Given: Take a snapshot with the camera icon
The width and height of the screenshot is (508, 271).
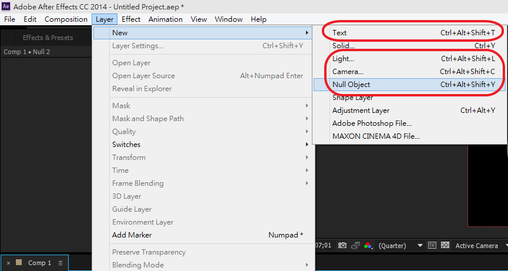Looking at the screenshot, I should point(342,245).
